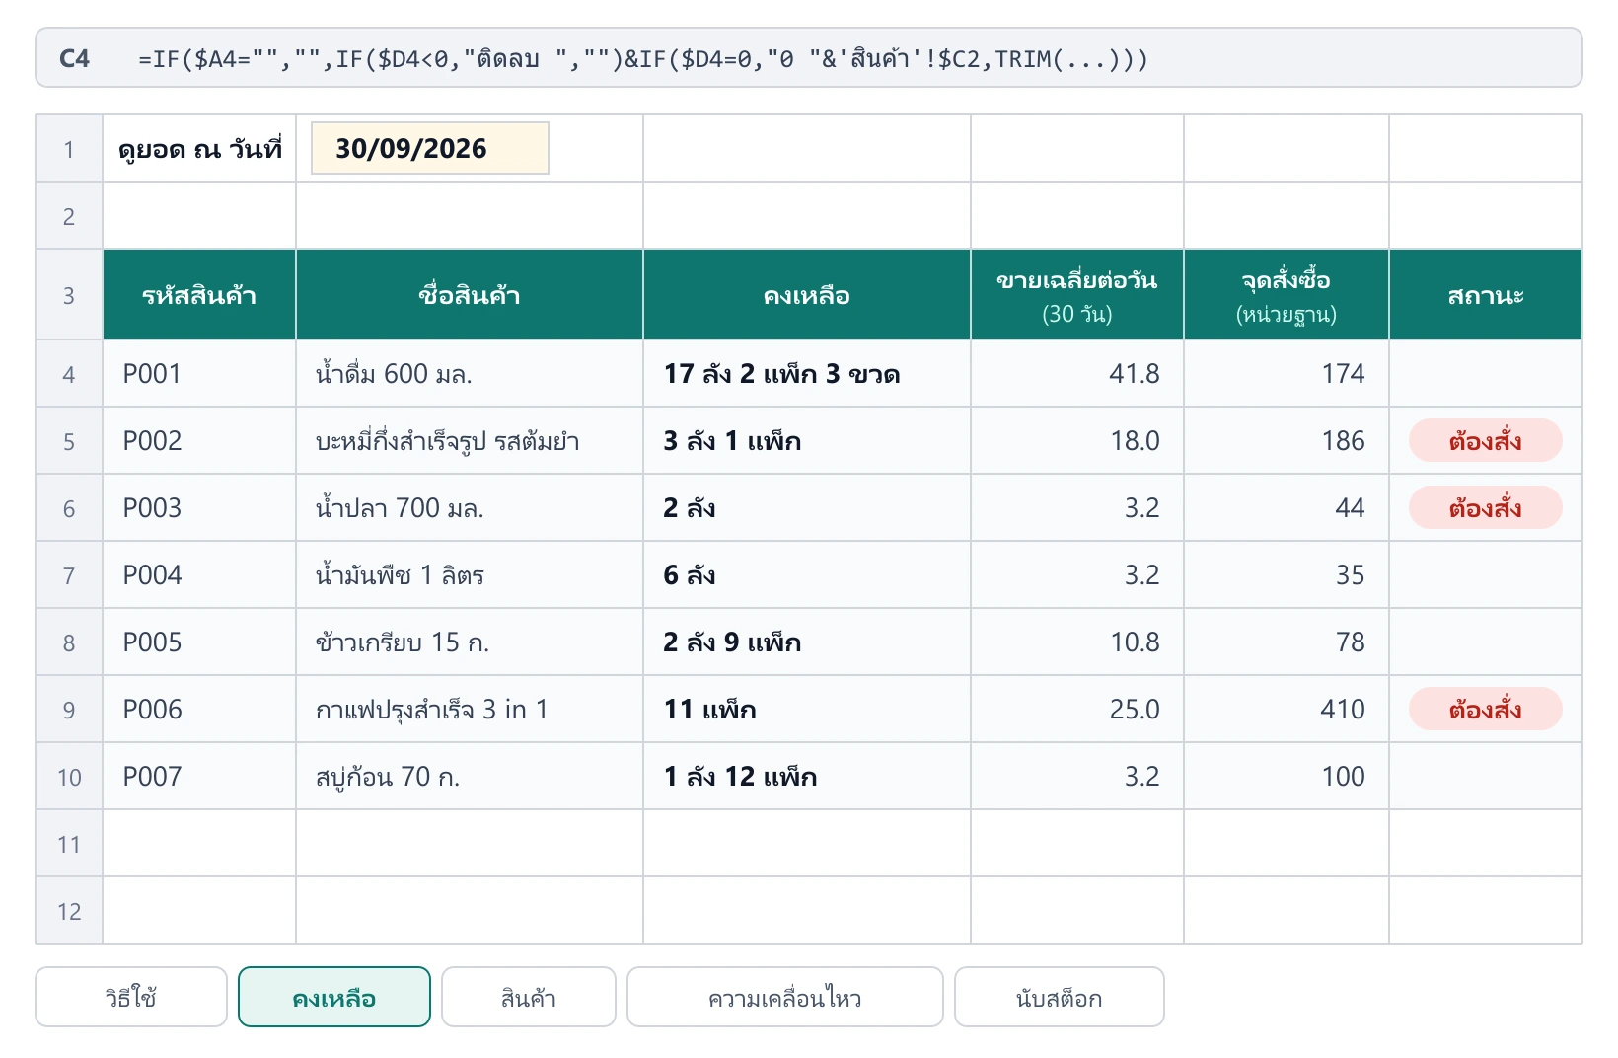Select the จุดสั่งซื้อ header cell
This screenshot has width=1618, height=1058.
point(1287,295)
